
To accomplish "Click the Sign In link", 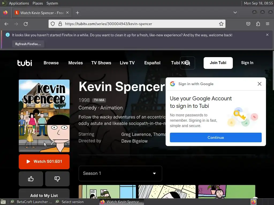I will [x=247, y=63].
